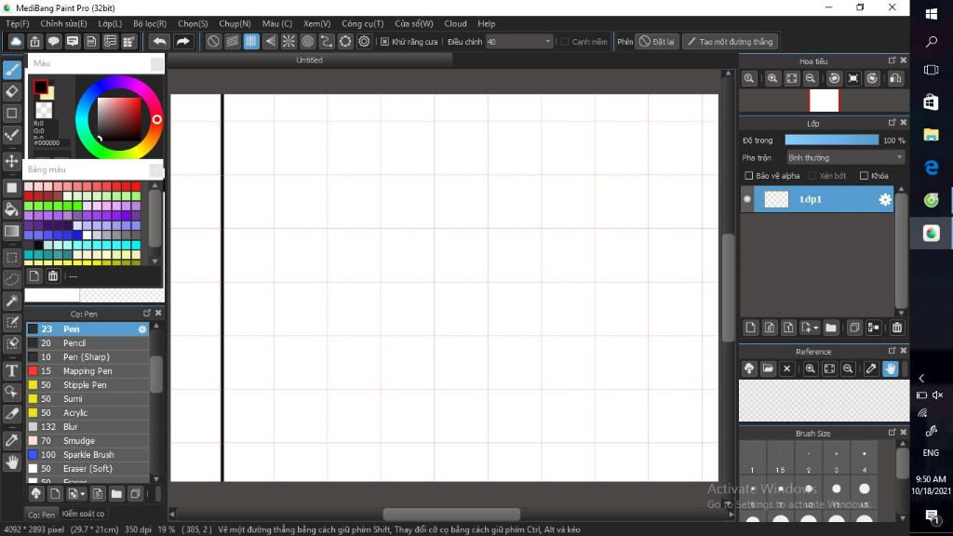Select the Text tool
The width and height of the screenshot is (953, 536).
(11, 370)
